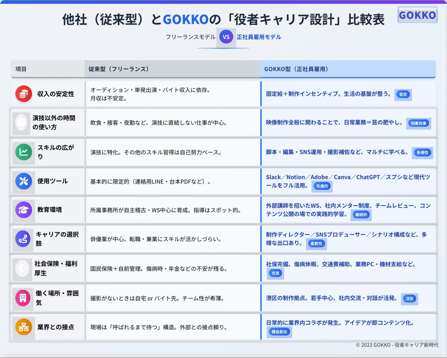Click the green chart icon for スキルの広がり

[x=24, y=152]
